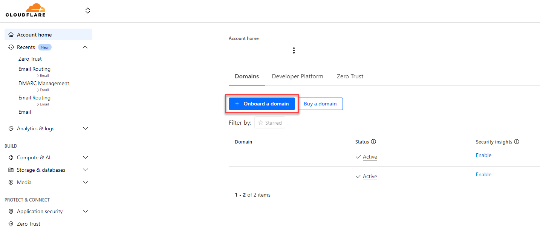The height and width of the screenshot is (229, 540).
Task: Click the Status info icon
Action: coord(373,142)
